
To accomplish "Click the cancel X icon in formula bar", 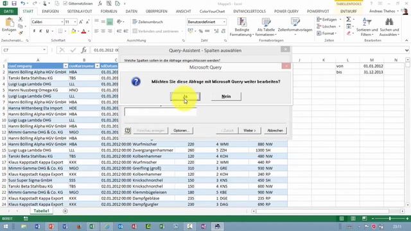I will tap(62, 50).
